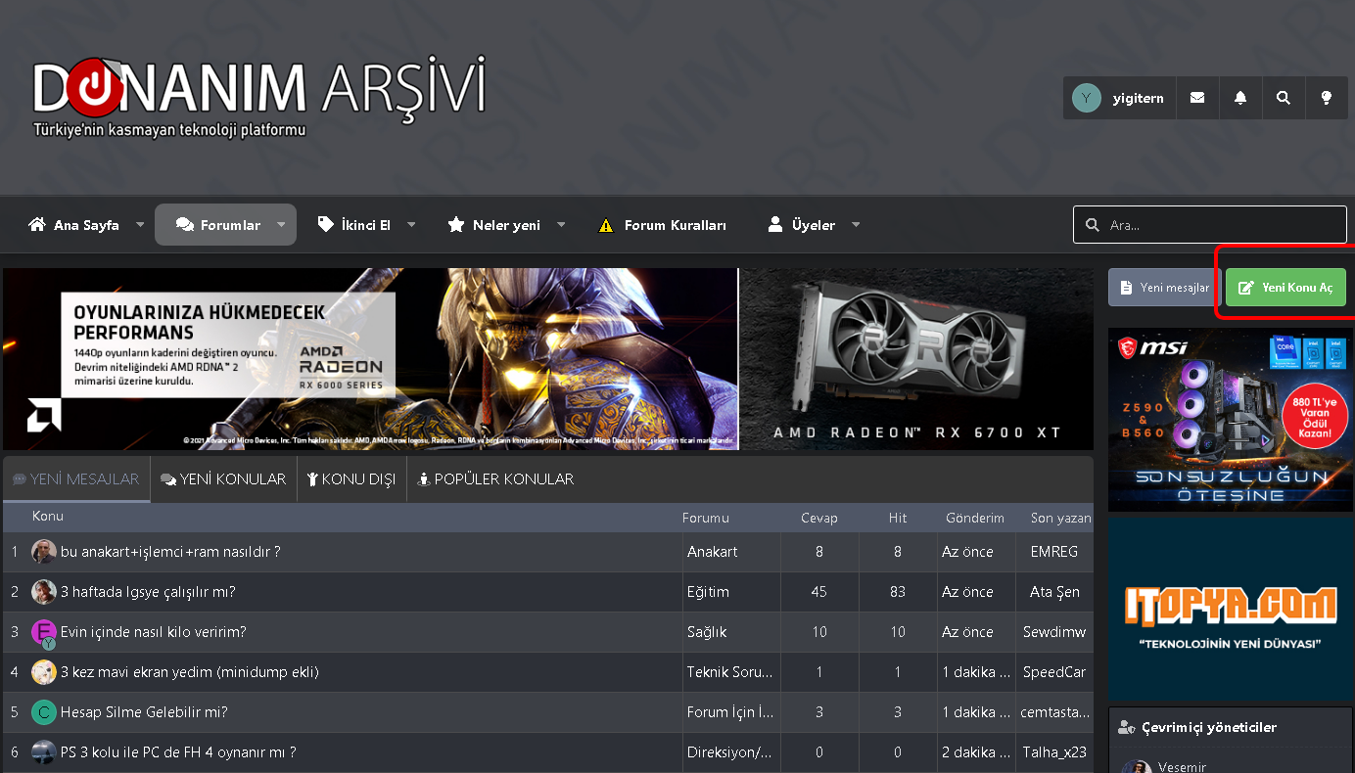Open the Eğitim forum link

[708, 592]
